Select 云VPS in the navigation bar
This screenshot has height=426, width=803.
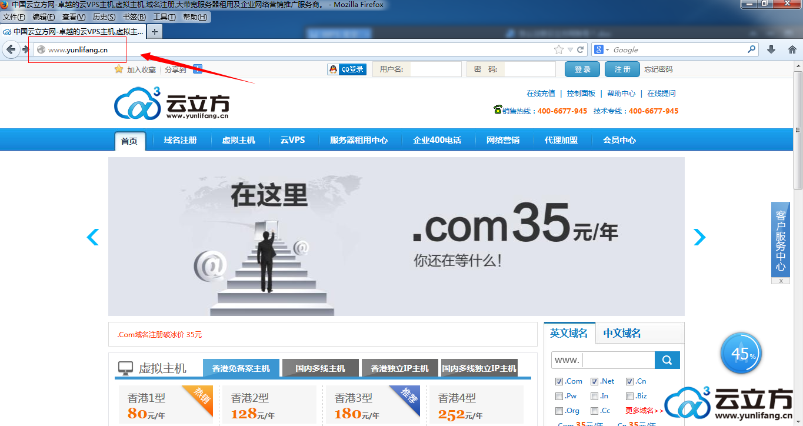click(x=292, y=140)
